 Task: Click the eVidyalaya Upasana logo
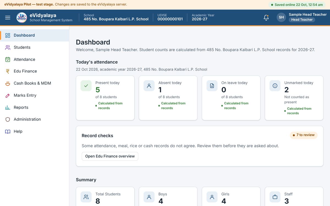point(22,18)
